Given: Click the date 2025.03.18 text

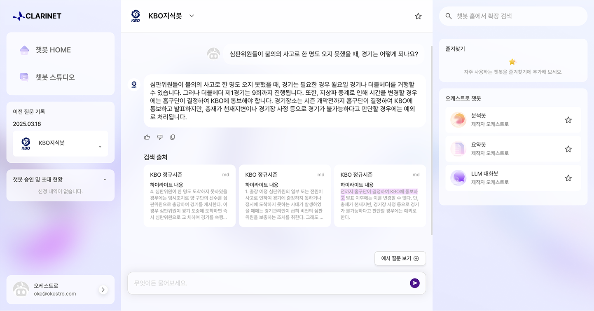Looking at the screenshot, I should coord(27,124).
